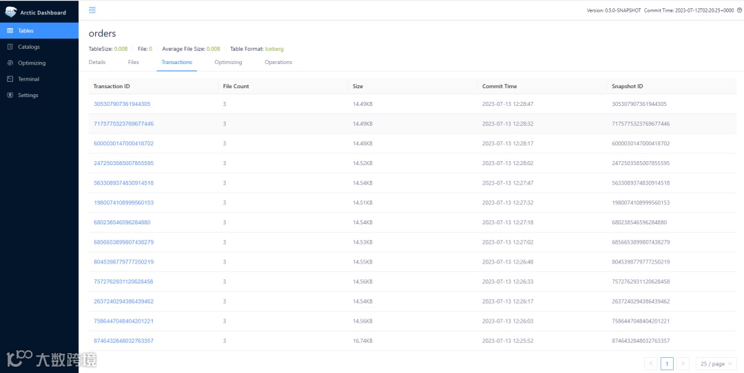Switch to the Operations tab
This screenshot has height=373, width=744.
[x=278, y=62]
